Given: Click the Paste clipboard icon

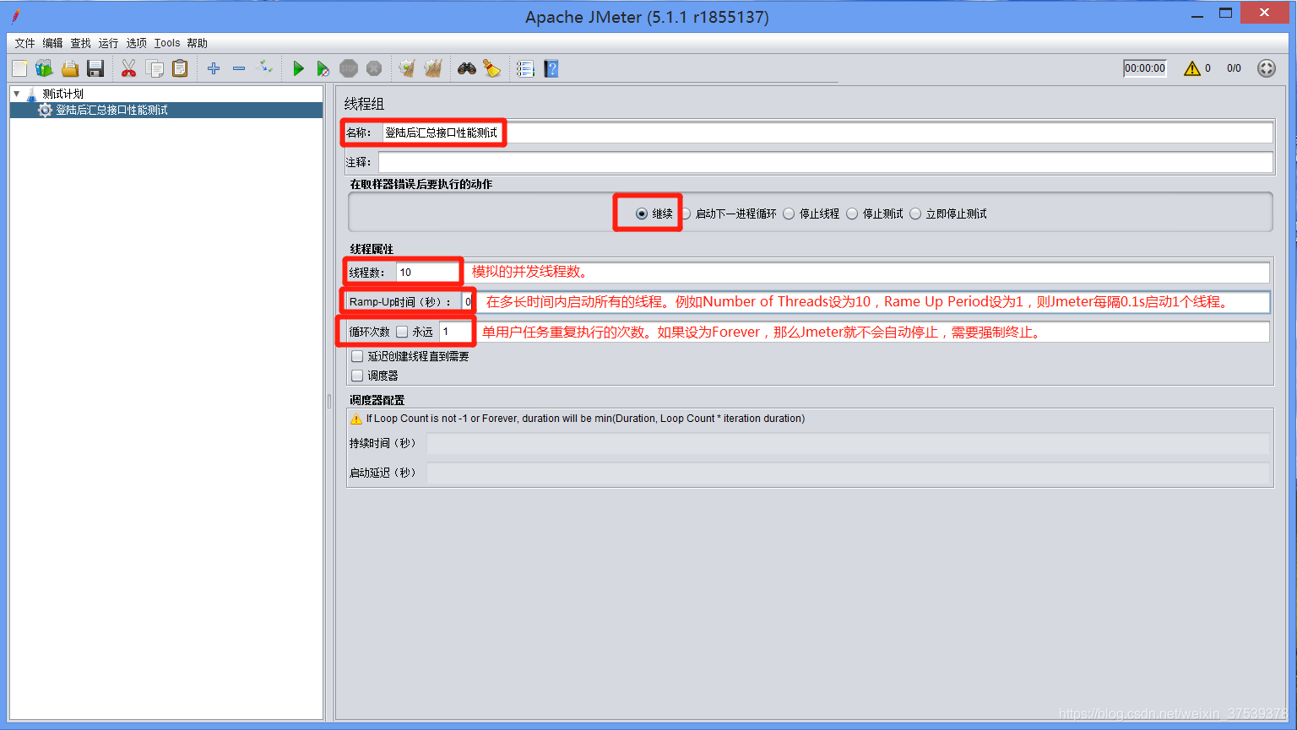Looking at the screenshot, I should pos(180,68).
